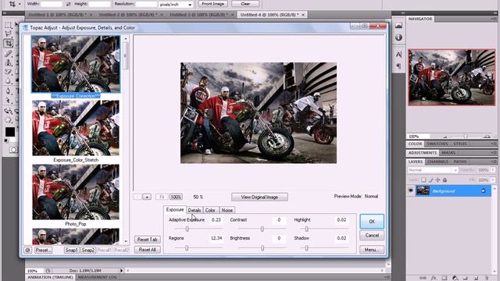The width and height of the screenshot is (500, 281).
Task: Click the Regions value field 12.34
Action: click(216, 238)
